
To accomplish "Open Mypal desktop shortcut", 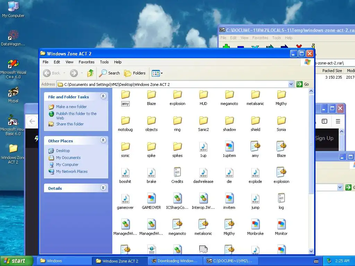I will click(13, 95).
